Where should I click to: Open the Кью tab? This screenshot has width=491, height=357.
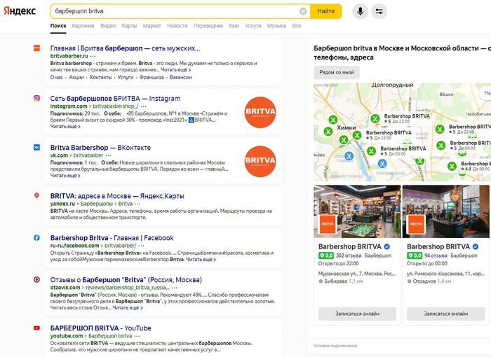coord(234,26)
